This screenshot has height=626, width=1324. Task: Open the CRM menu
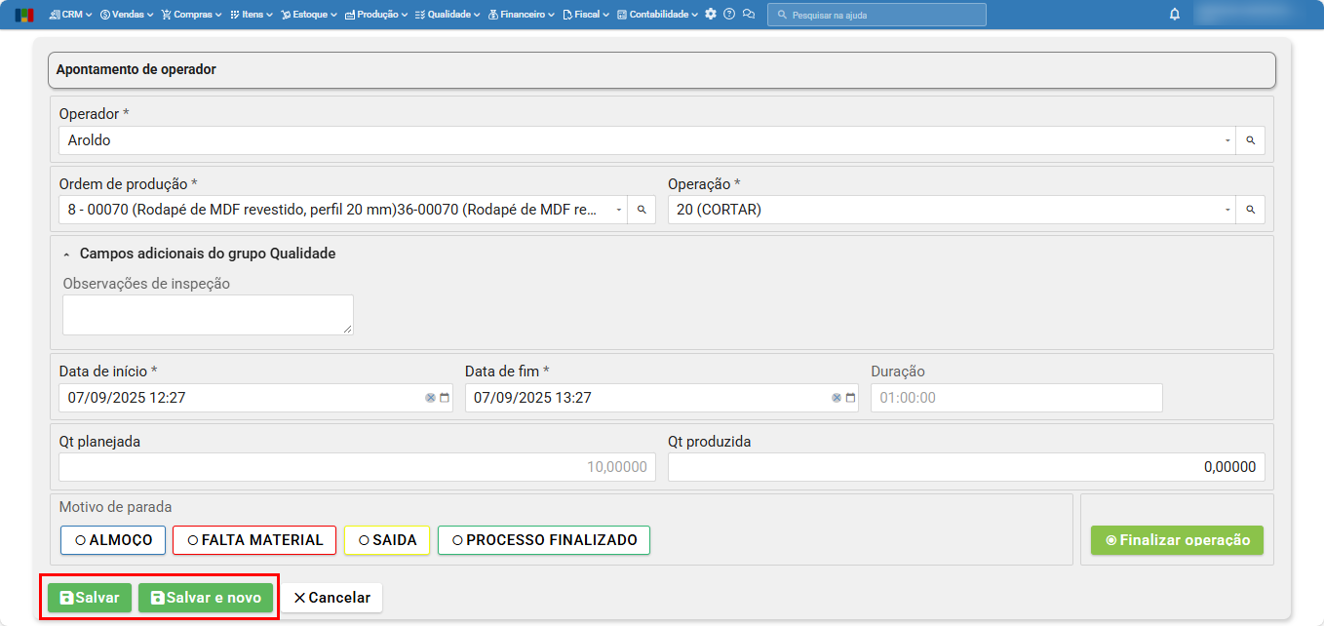point(71,15)
